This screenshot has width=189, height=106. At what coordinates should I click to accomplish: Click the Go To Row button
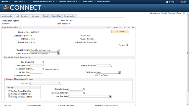coord(120,32)
